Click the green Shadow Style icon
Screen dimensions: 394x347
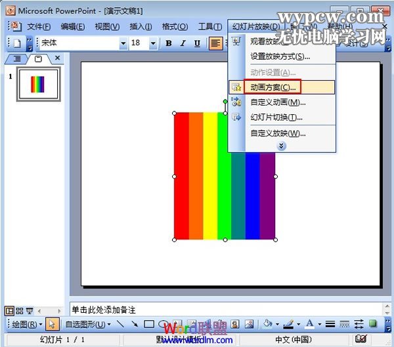coord(373,323)
